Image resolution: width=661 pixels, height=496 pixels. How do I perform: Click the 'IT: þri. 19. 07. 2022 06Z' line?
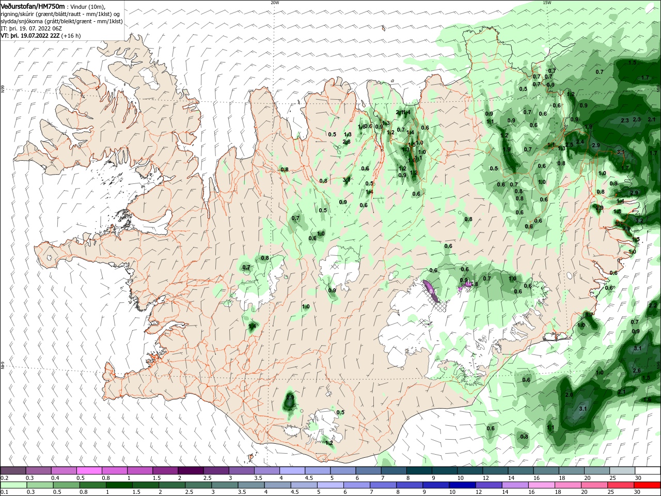pyautogui.click(x=32, y=28)
